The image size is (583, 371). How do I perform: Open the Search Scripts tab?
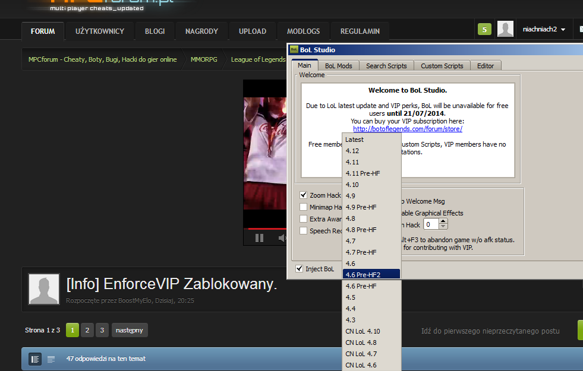(x=386, y=66)
